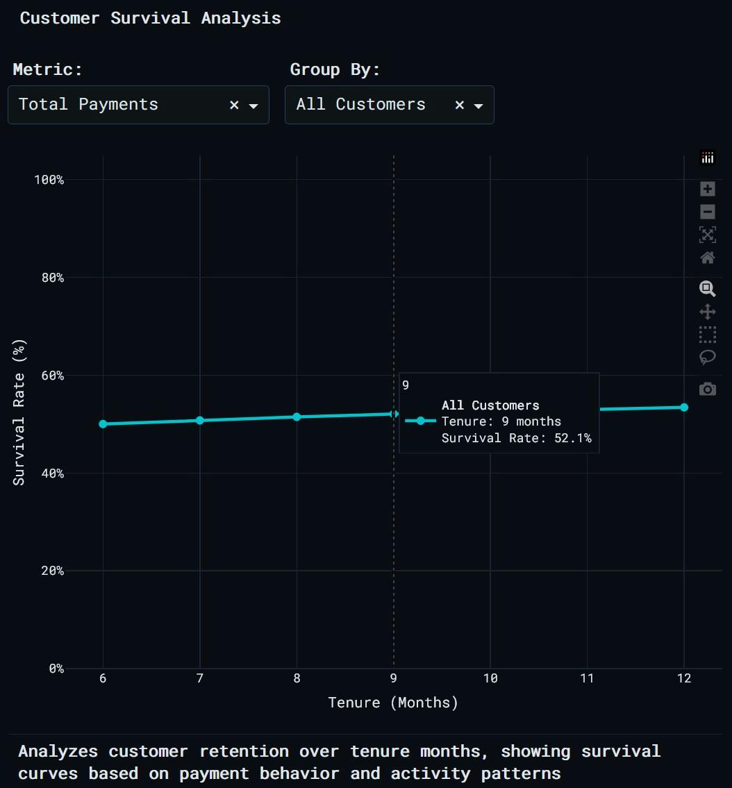Select the data point at tenure 9 months

tap(394, 413)
